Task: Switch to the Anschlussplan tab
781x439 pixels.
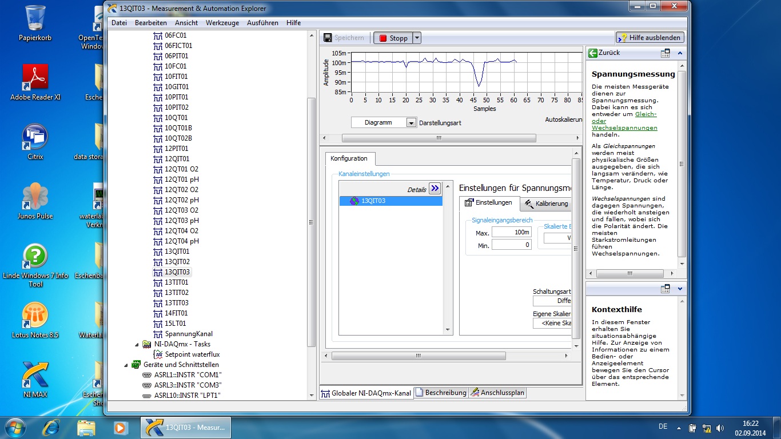Action: [497, 393]
